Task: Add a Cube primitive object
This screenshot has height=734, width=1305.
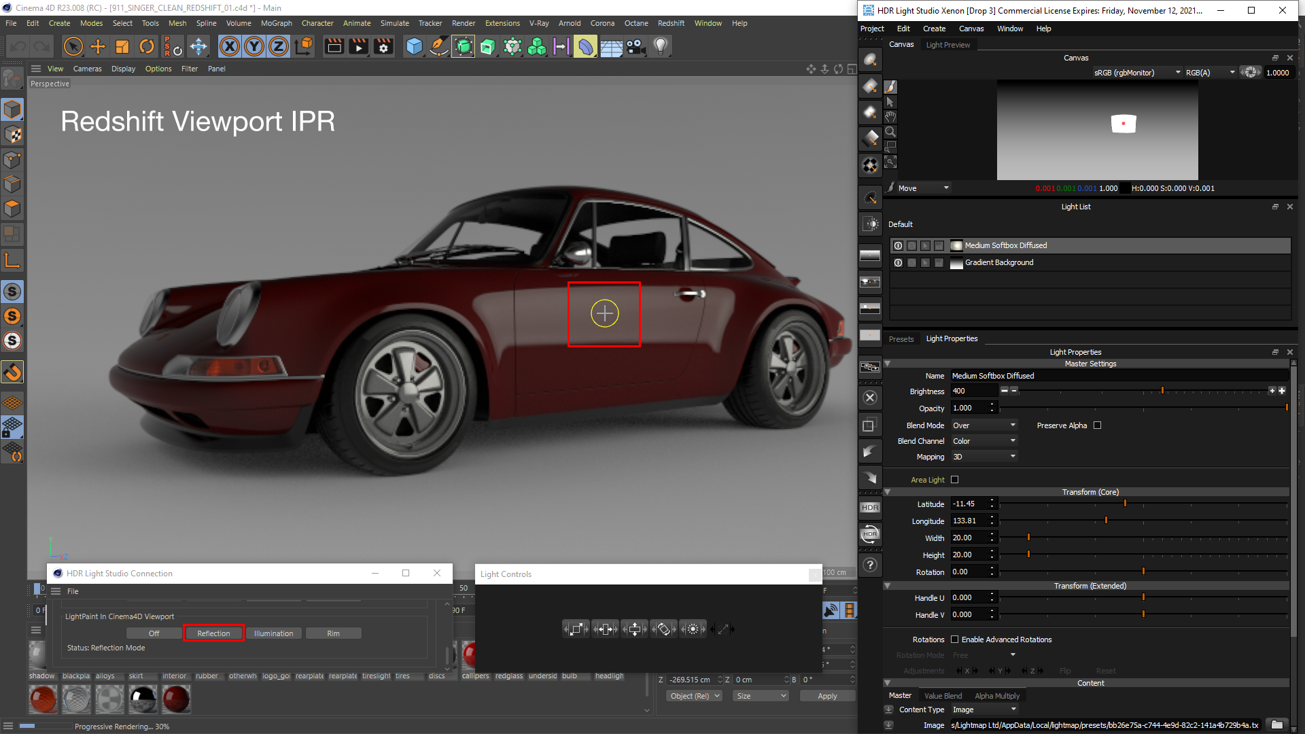Action: 414,46
